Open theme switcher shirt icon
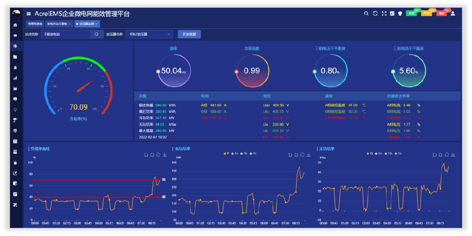Image resolution: width=472 pixels, height=236 pixels. tap(400, 13)
